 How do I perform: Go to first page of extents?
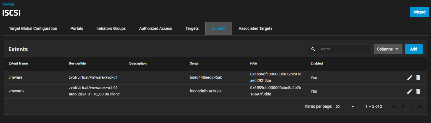click(395, 107)
